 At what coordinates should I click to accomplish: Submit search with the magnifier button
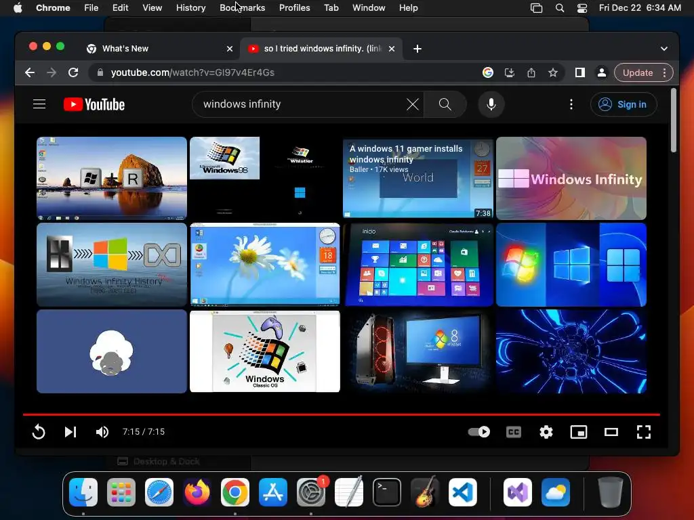(x=445, y=104)
